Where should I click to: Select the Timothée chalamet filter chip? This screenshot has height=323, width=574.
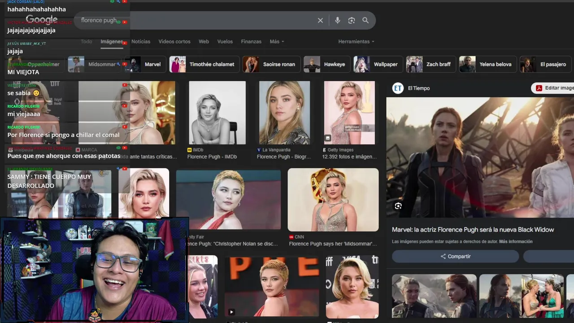point(204,64)
